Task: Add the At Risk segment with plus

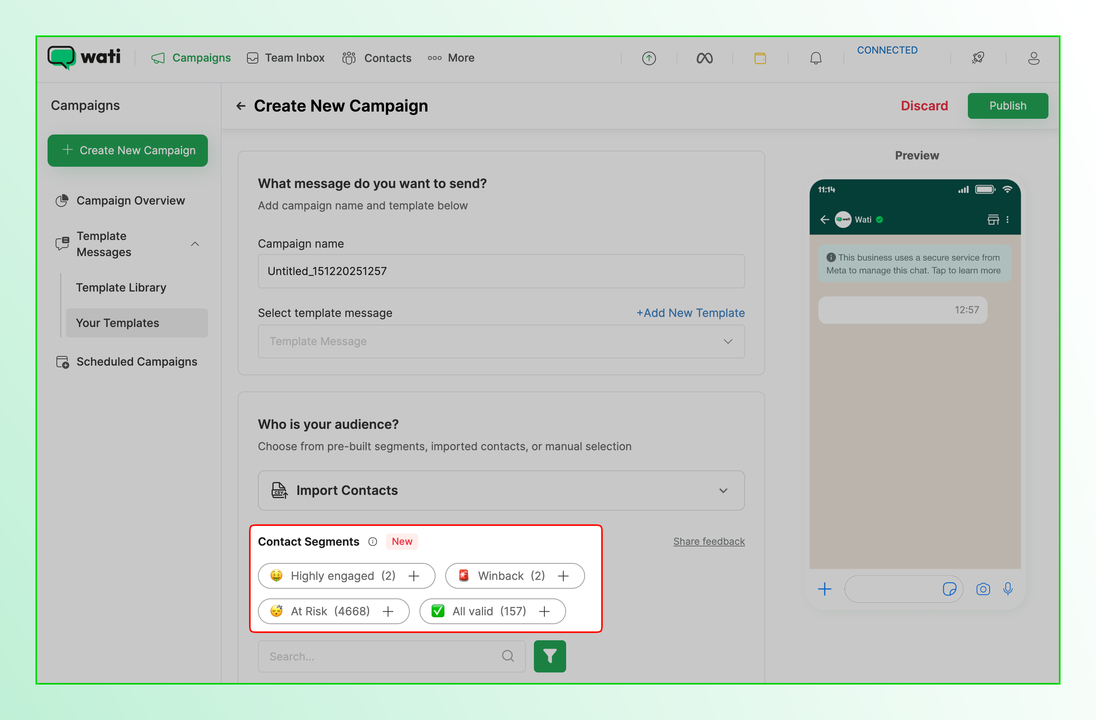Action: point(388,611)
